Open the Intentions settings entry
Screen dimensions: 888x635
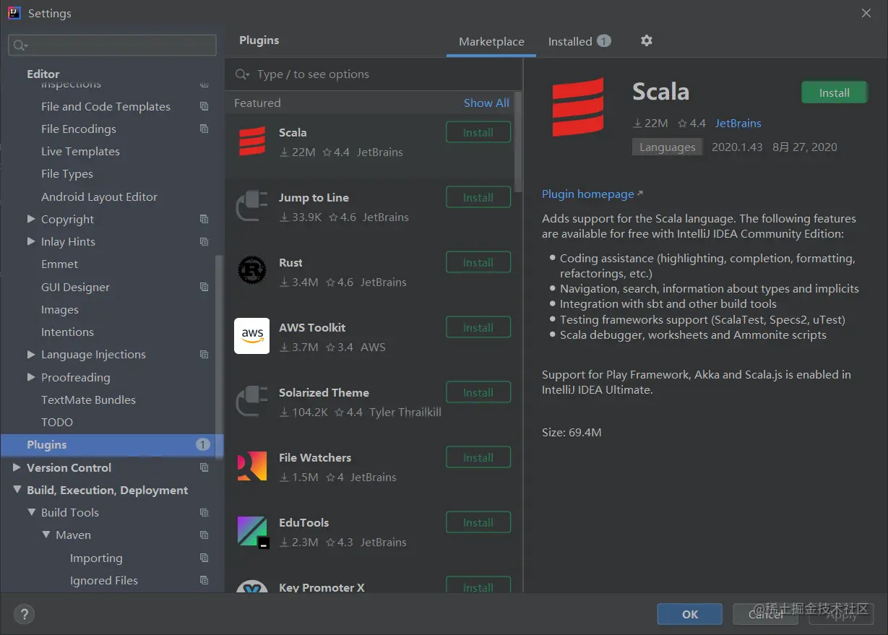pos(67,332)
